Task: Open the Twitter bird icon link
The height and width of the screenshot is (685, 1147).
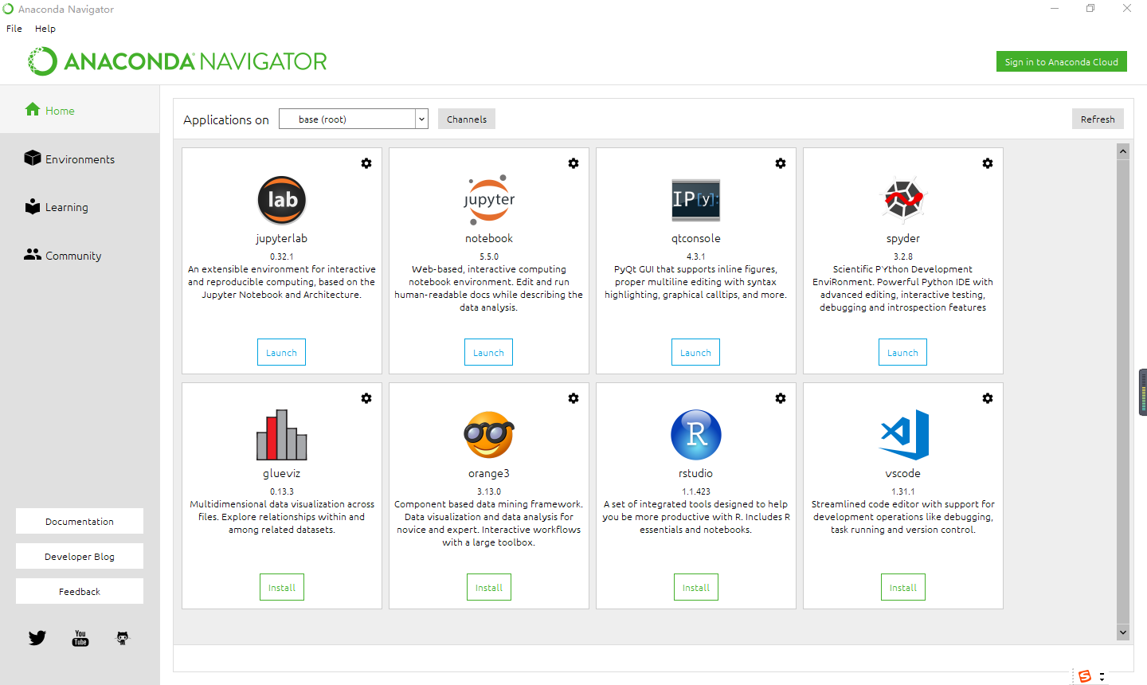Action: [37, 638]
